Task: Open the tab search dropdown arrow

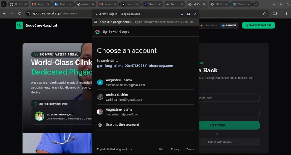Action: [4, 4]
